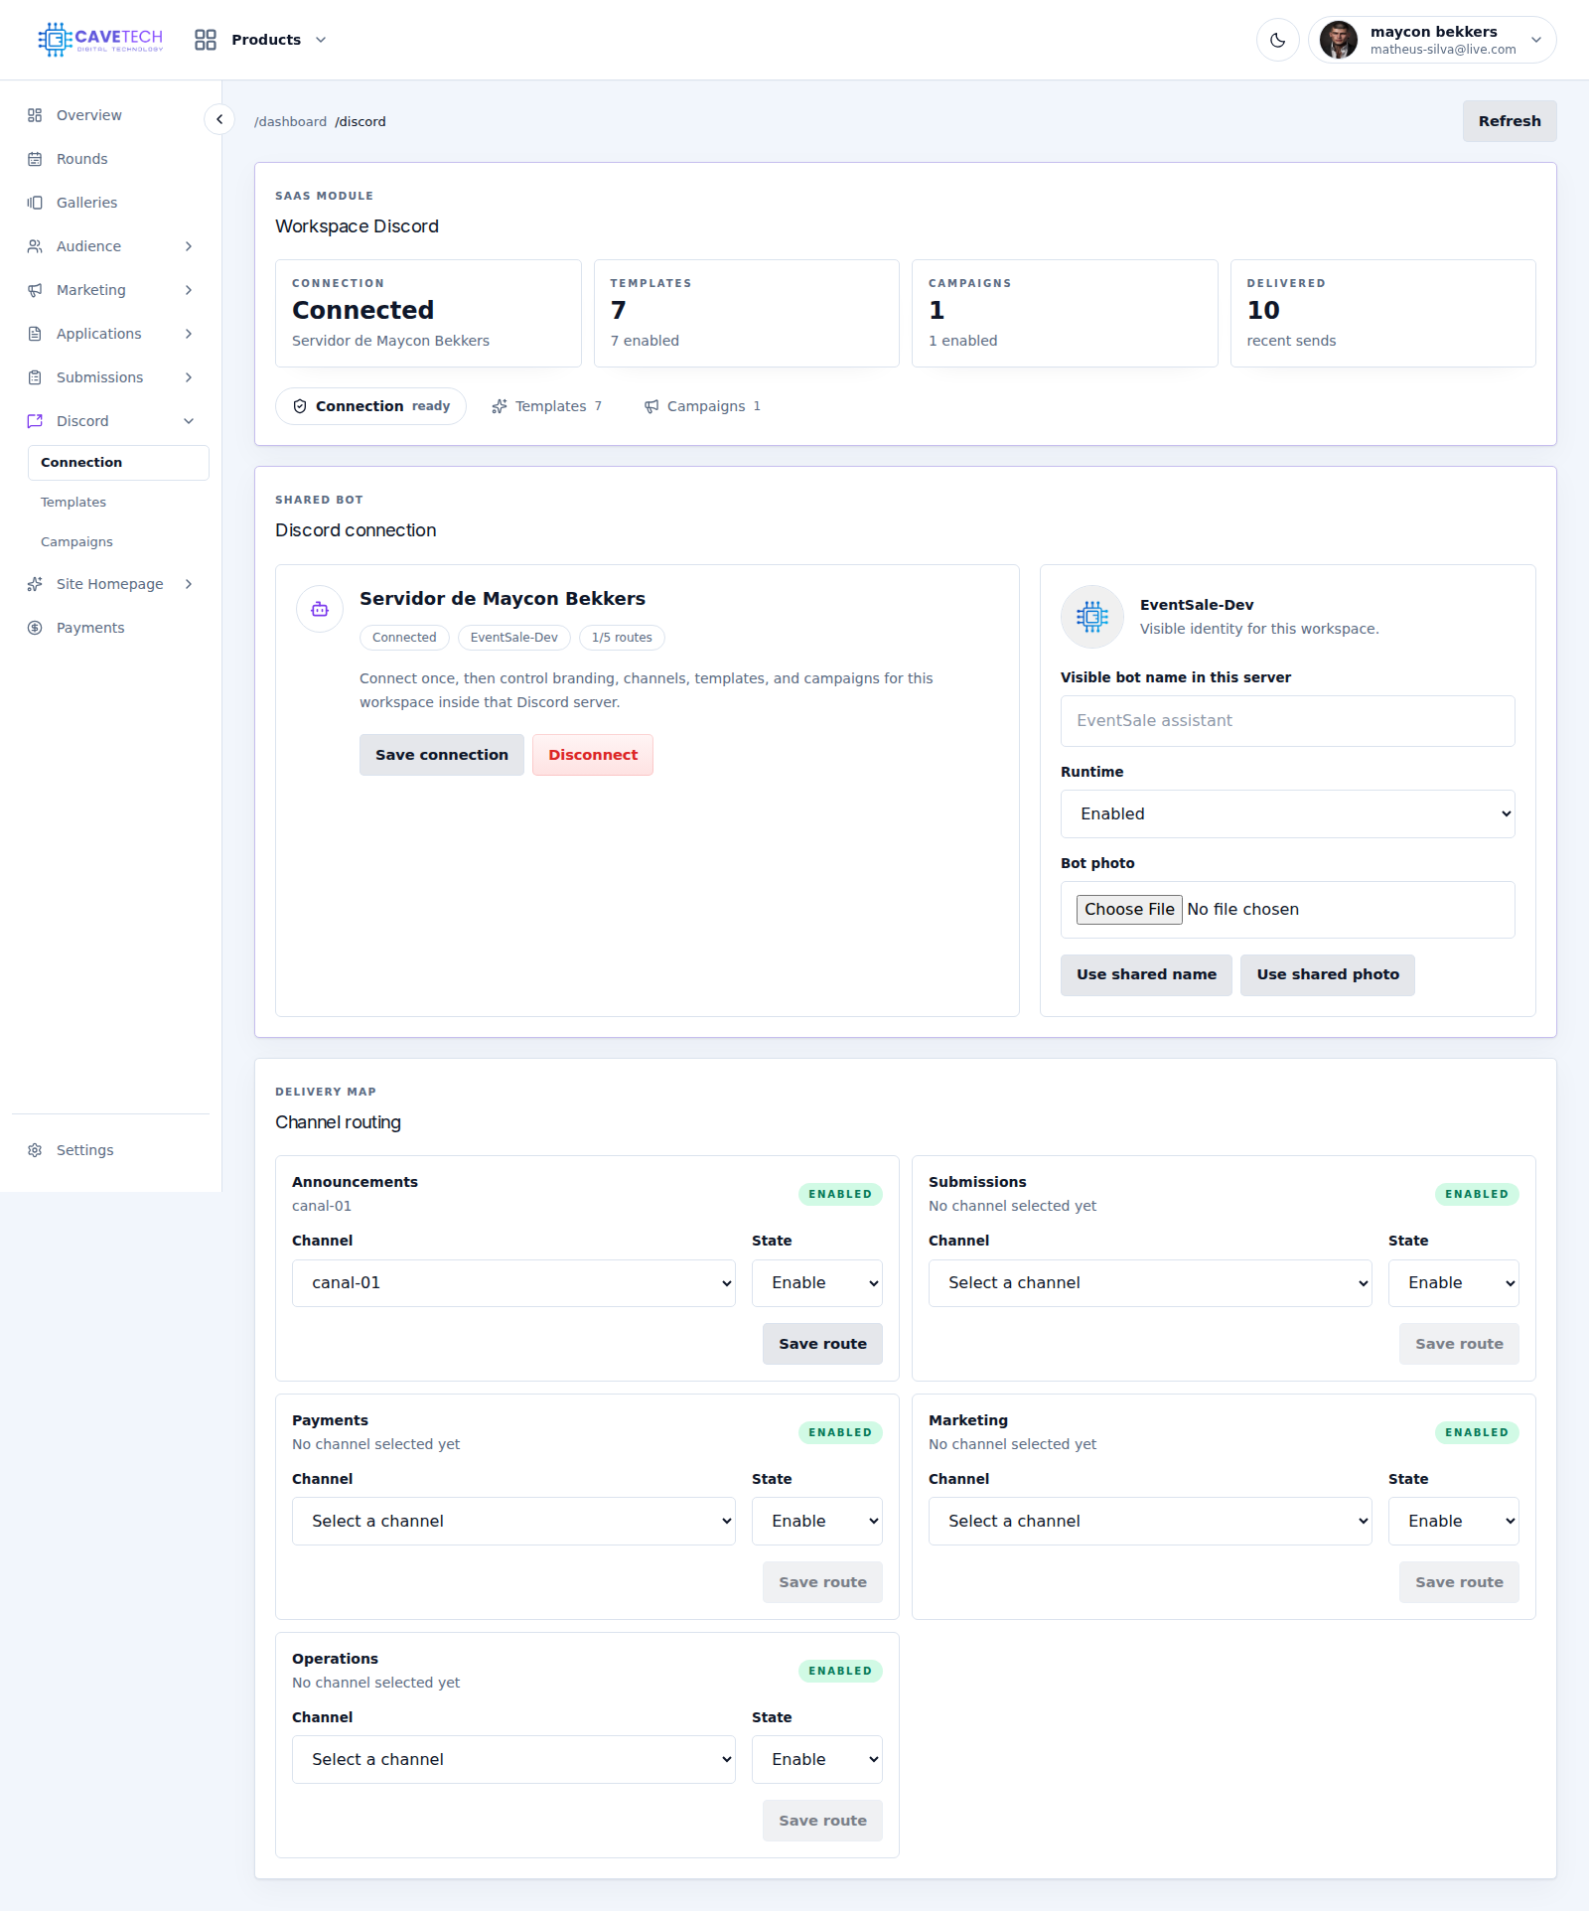Click the user avatar photo

[1339, 40]
